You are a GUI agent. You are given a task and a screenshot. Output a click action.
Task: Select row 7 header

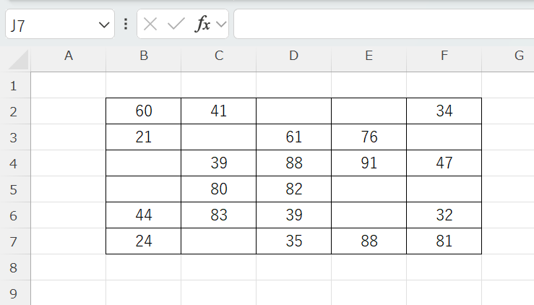tap(14, 241)
